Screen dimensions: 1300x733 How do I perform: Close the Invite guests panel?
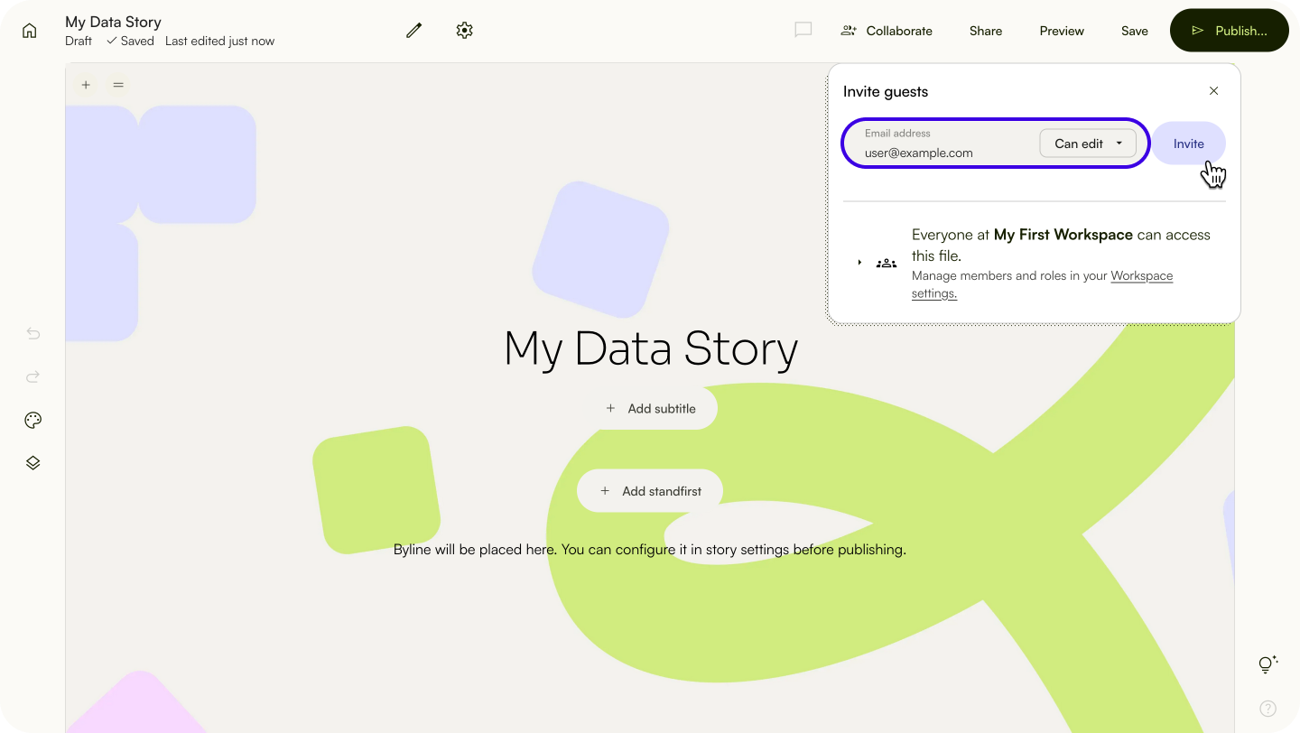tap(1213, 91)
